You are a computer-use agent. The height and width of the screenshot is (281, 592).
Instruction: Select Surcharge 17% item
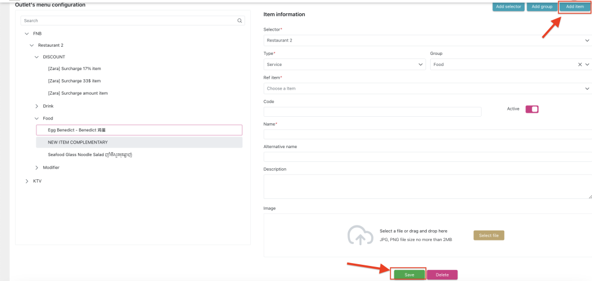click(75, 69)
